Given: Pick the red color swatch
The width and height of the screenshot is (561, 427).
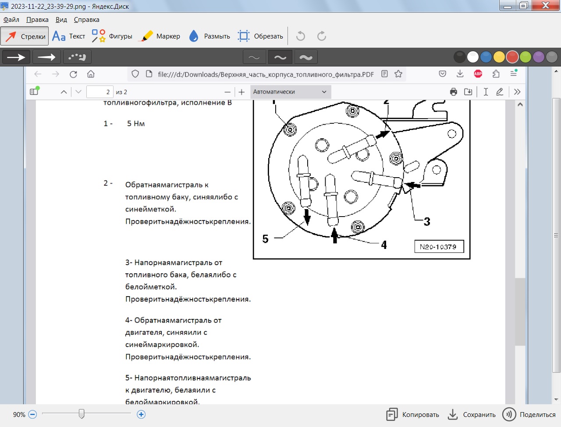Looking at the screenshot, I should [512, 57].
